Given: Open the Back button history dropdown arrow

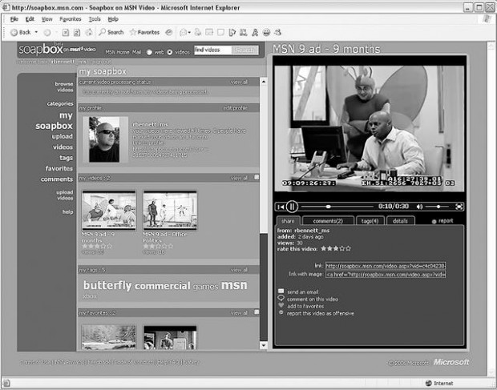Looking at the screenshot, I should tap(36, 32).
